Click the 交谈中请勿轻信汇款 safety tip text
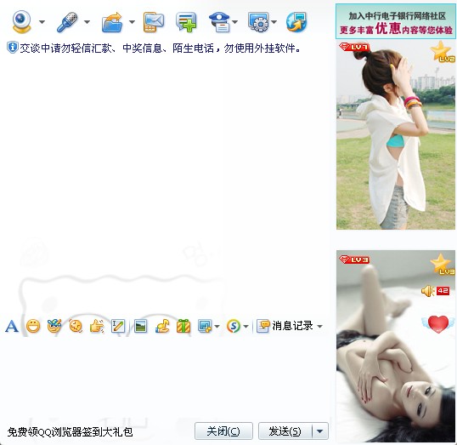The width and height of the screenshot is (457, 445). click(x=160, y=48)
